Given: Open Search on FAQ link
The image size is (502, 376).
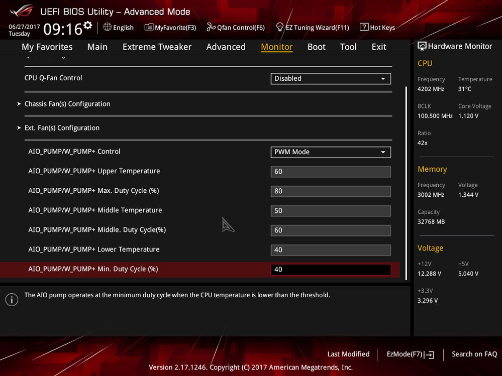Looking at the screenshot, I should click(x=474, y=354).
